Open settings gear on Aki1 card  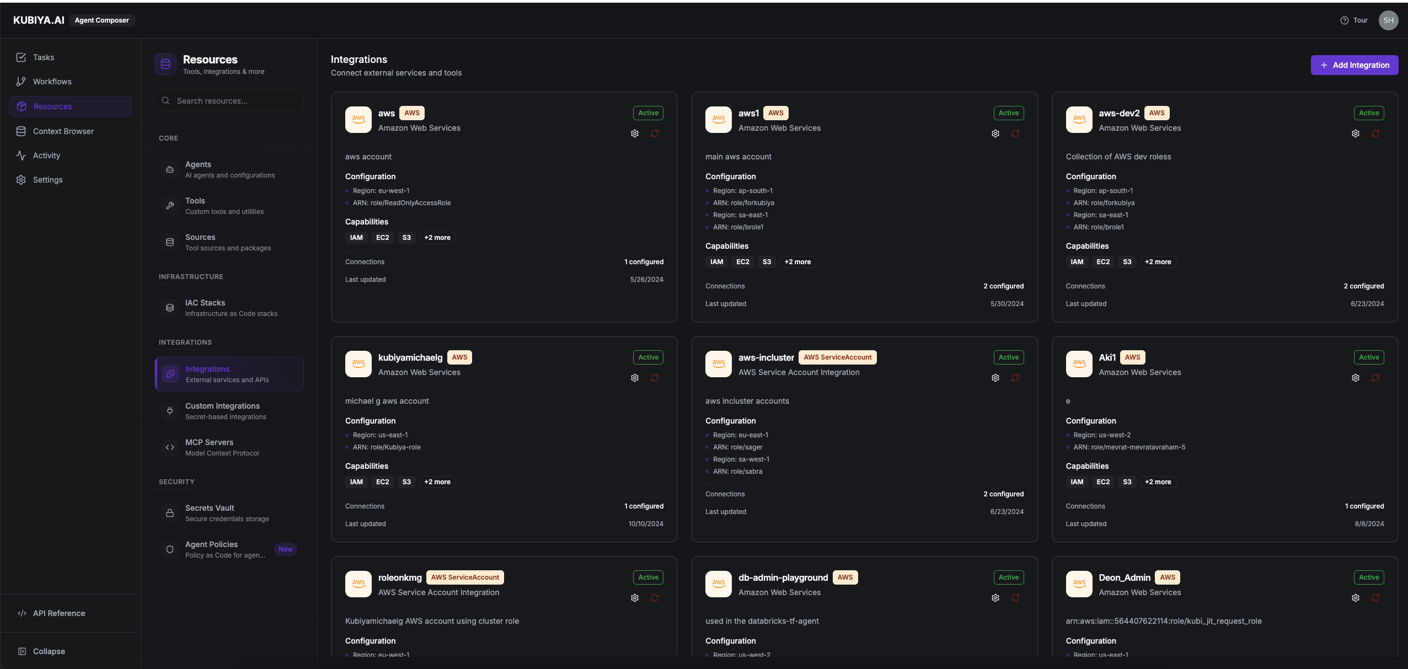(x=1356, y=378)
